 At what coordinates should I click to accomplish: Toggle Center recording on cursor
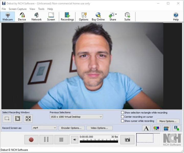(x=123, y=117)
